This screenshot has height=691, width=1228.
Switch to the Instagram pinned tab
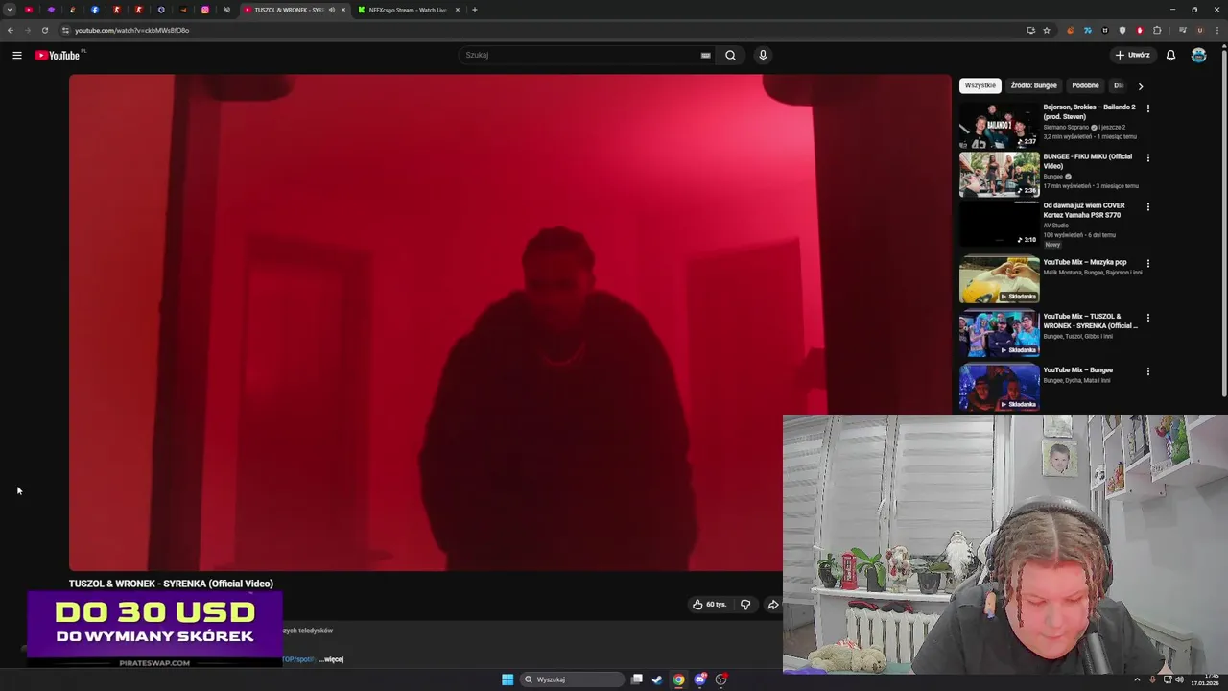coord(205,10)
